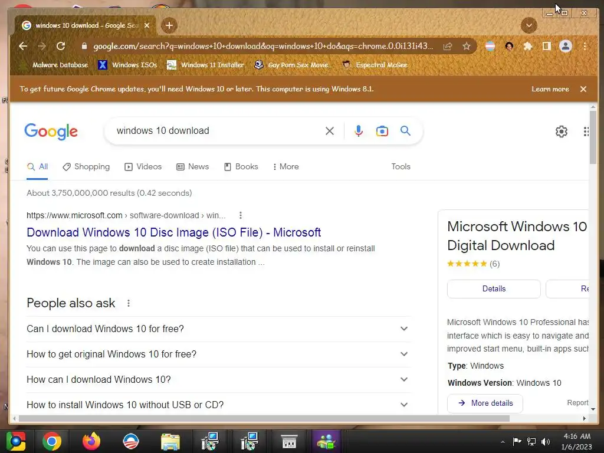Submit search with magnifier icon

coord(405,130)
